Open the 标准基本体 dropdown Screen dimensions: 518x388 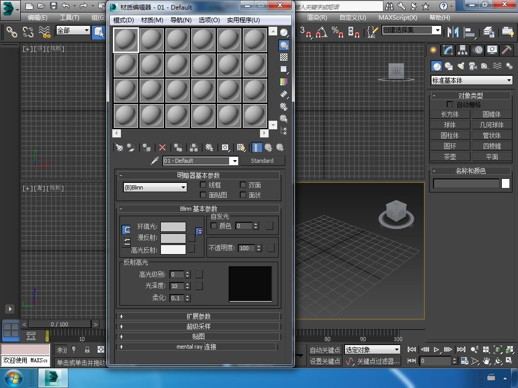(472, 80)
